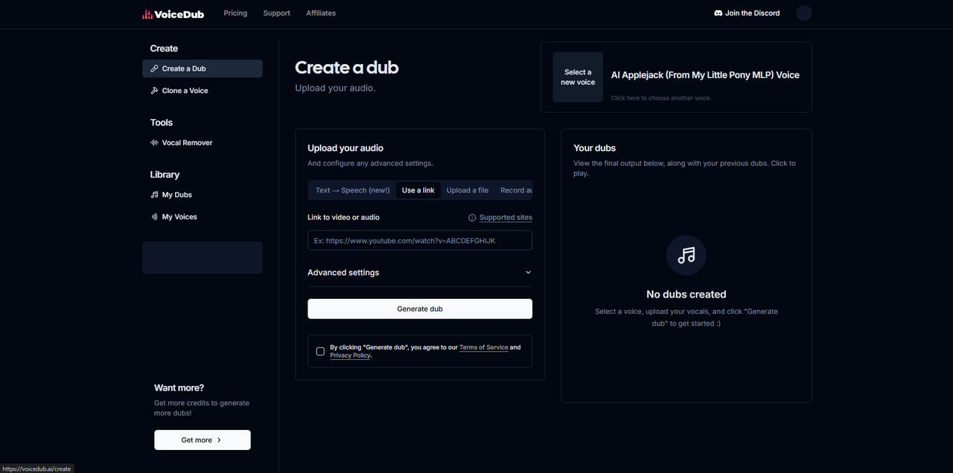Click the Get more credits button
This screenshot has height=473, width=953.
coord(203,440)
